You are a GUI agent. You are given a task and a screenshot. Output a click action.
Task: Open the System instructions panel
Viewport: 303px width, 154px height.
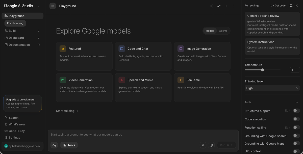[x=272, y=46]
